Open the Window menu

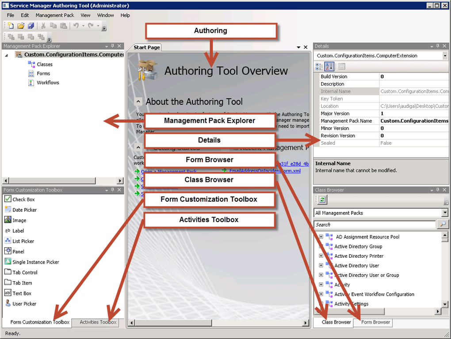[x=105, y=15]
